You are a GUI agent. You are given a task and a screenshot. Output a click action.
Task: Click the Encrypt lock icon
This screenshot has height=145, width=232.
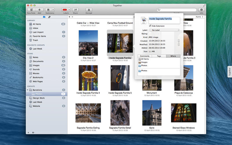point(89,10)
